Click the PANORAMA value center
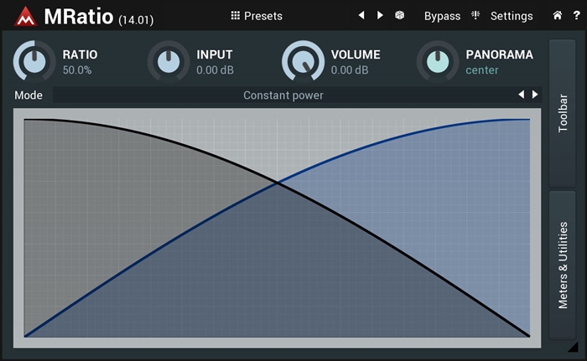The width and height of the screenshot is (587, 361). click(x=482, y=70)
